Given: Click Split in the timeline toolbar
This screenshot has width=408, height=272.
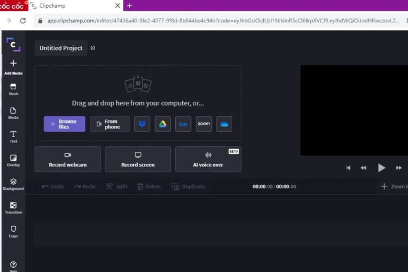Looking at the screenshot, I should [x=116, y=187].
